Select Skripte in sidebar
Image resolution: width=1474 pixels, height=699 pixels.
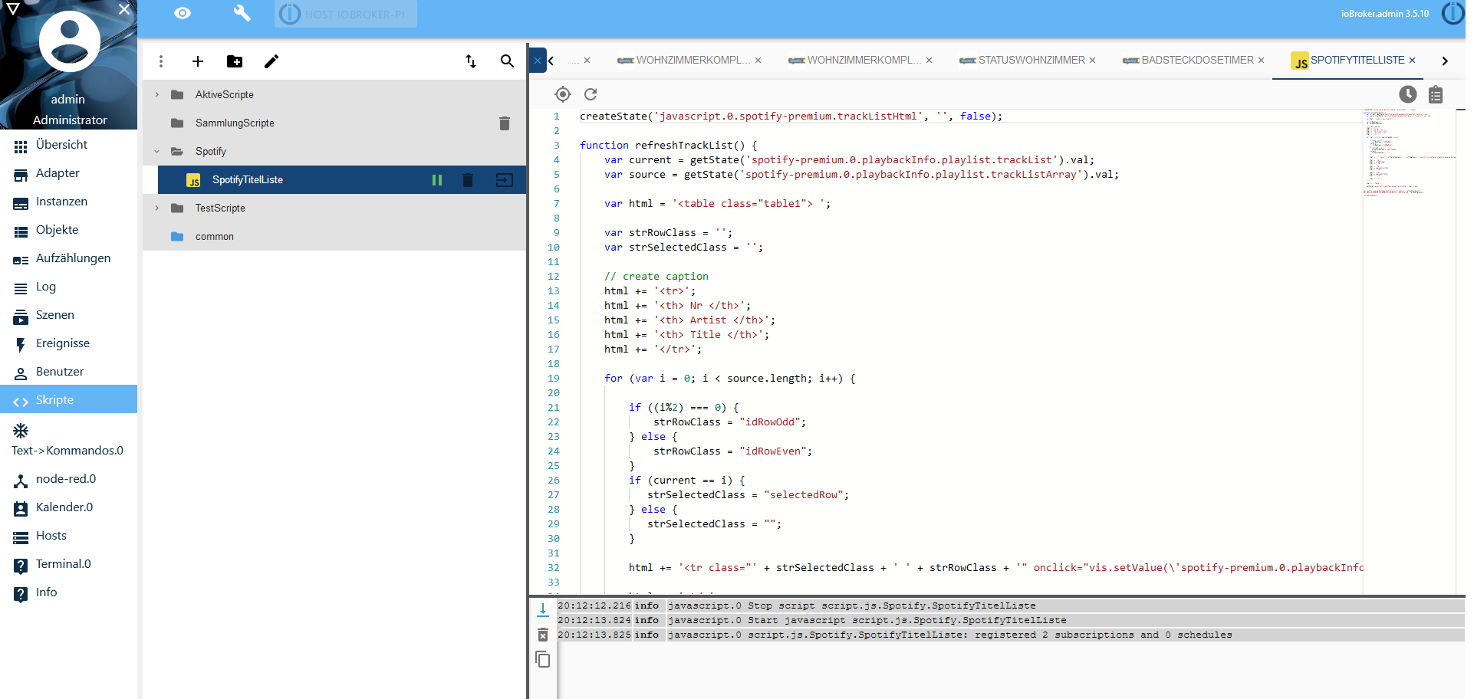[68, 400]
